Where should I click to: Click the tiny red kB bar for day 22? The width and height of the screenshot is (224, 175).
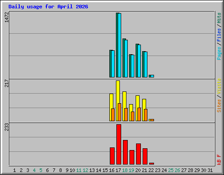click(x=151, y=164)
